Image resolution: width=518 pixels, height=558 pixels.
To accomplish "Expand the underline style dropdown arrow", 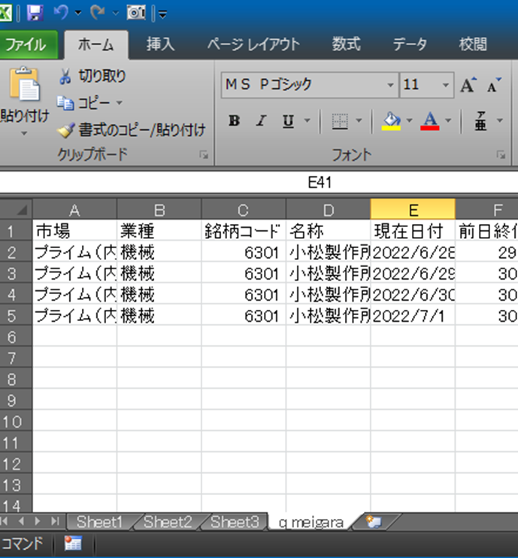I will click(307, 120).
